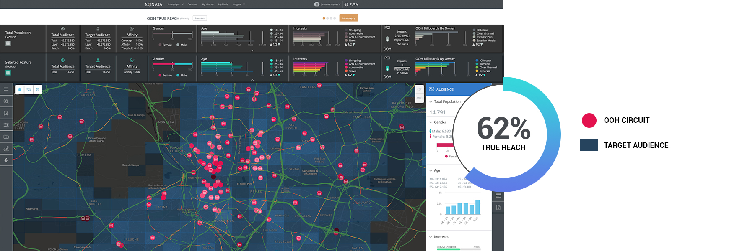Click the GeoHash grid icon under Selected Feature
The image size is (755, 251).
pos(8,73)
